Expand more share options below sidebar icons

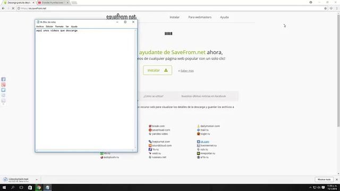click(3, 104)
